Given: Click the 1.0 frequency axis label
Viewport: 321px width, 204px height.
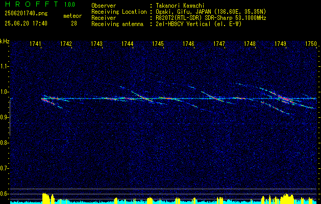Looking at the screenshot, I should [4, 92].
